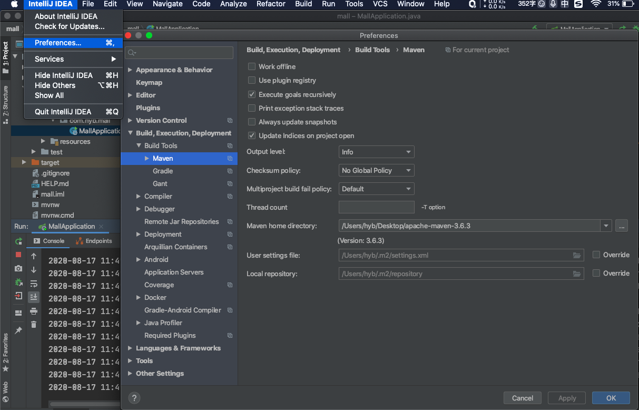Open the Endpoints tab in Run panel
This screenshot has height=410, width=639.
coord(94,241)
